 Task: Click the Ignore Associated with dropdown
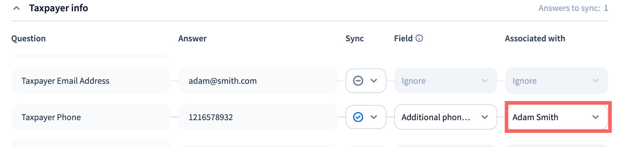(556, 81)
